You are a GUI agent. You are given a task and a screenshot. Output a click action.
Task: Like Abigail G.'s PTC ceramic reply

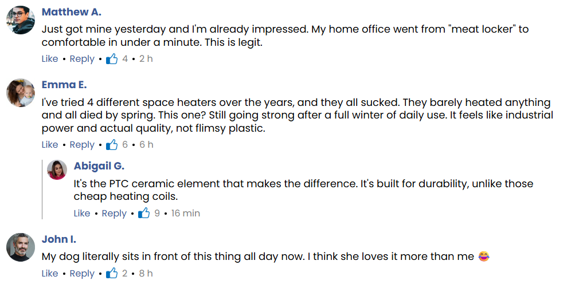click(x=82, y=213)
